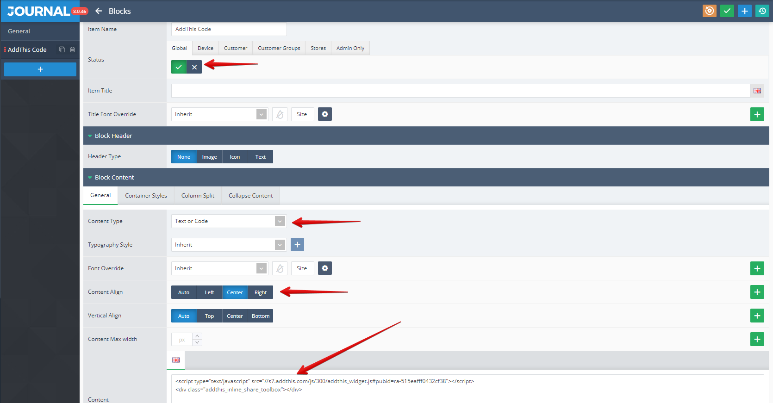Save changes with the green checkmark top-bar button

coord(727,11)
